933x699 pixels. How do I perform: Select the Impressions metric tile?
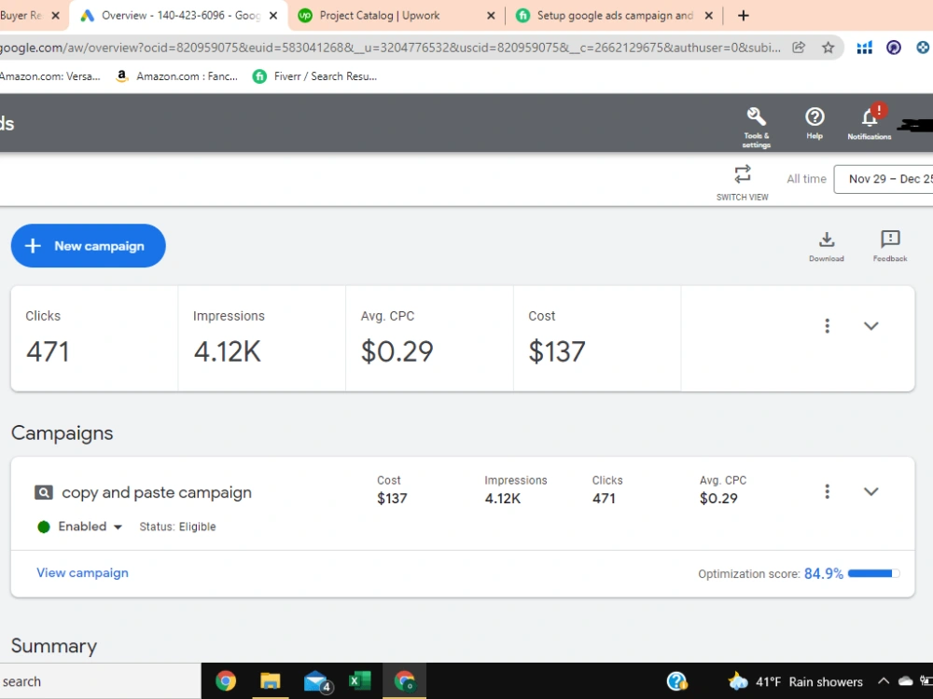click(x=262, y=338)
